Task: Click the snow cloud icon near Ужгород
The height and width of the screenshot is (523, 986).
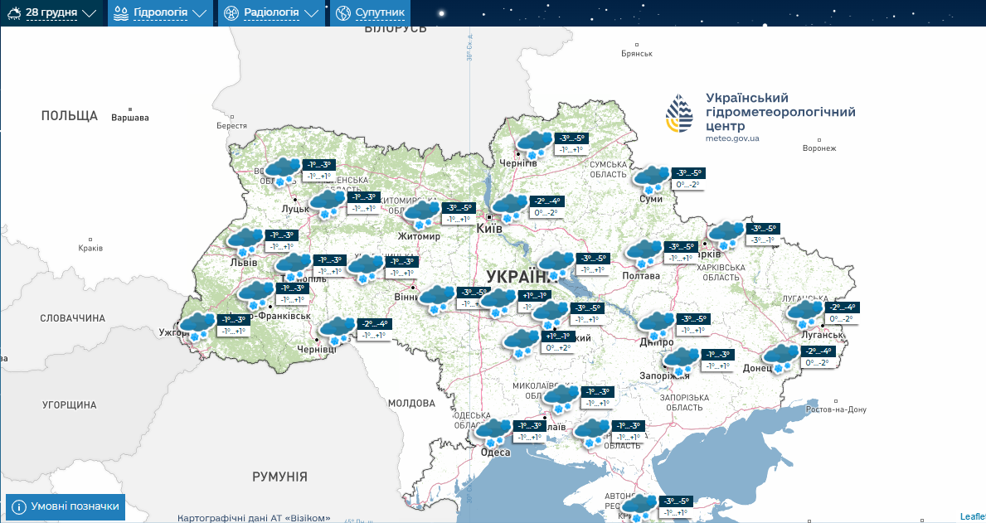Action: [x=197, y=326]
